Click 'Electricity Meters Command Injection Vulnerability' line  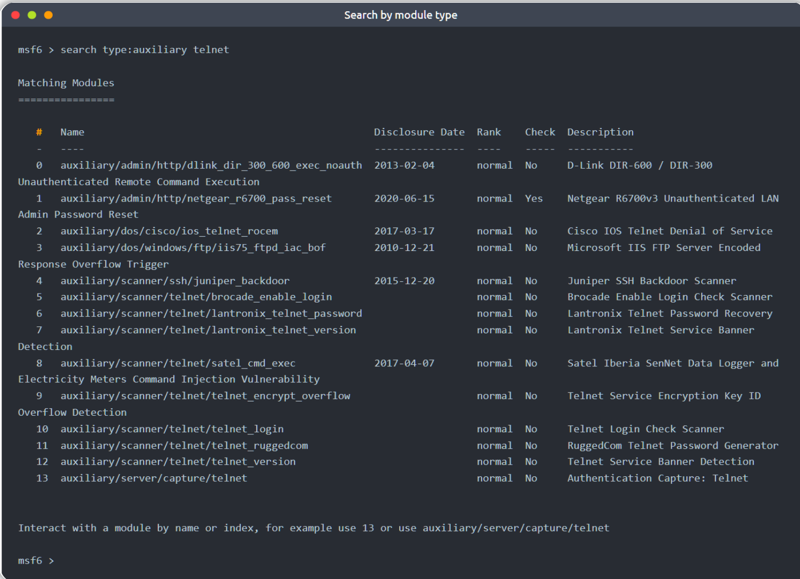pos(169,379)
